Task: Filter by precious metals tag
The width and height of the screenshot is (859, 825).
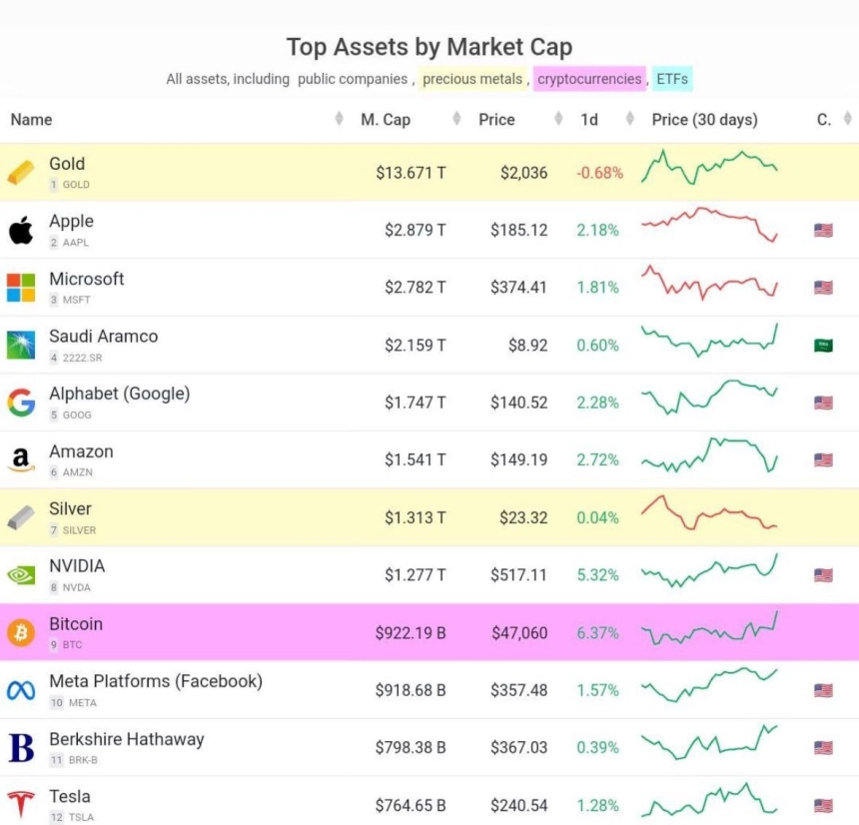Action: [x=472, y=79]
